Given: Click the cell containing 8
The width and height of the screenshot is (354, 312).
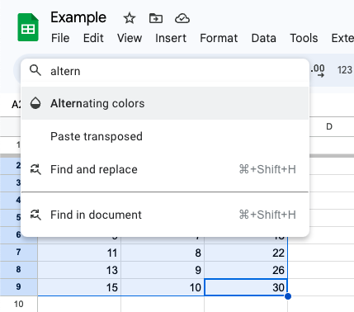Looking at the screenshot, I should (163, 253).
